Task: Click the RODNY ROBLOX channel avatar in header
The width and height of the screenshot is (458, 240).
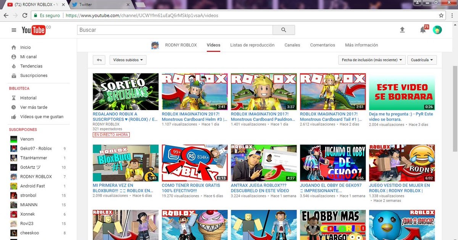Action: pyautogui.click(x=155, y=45)
